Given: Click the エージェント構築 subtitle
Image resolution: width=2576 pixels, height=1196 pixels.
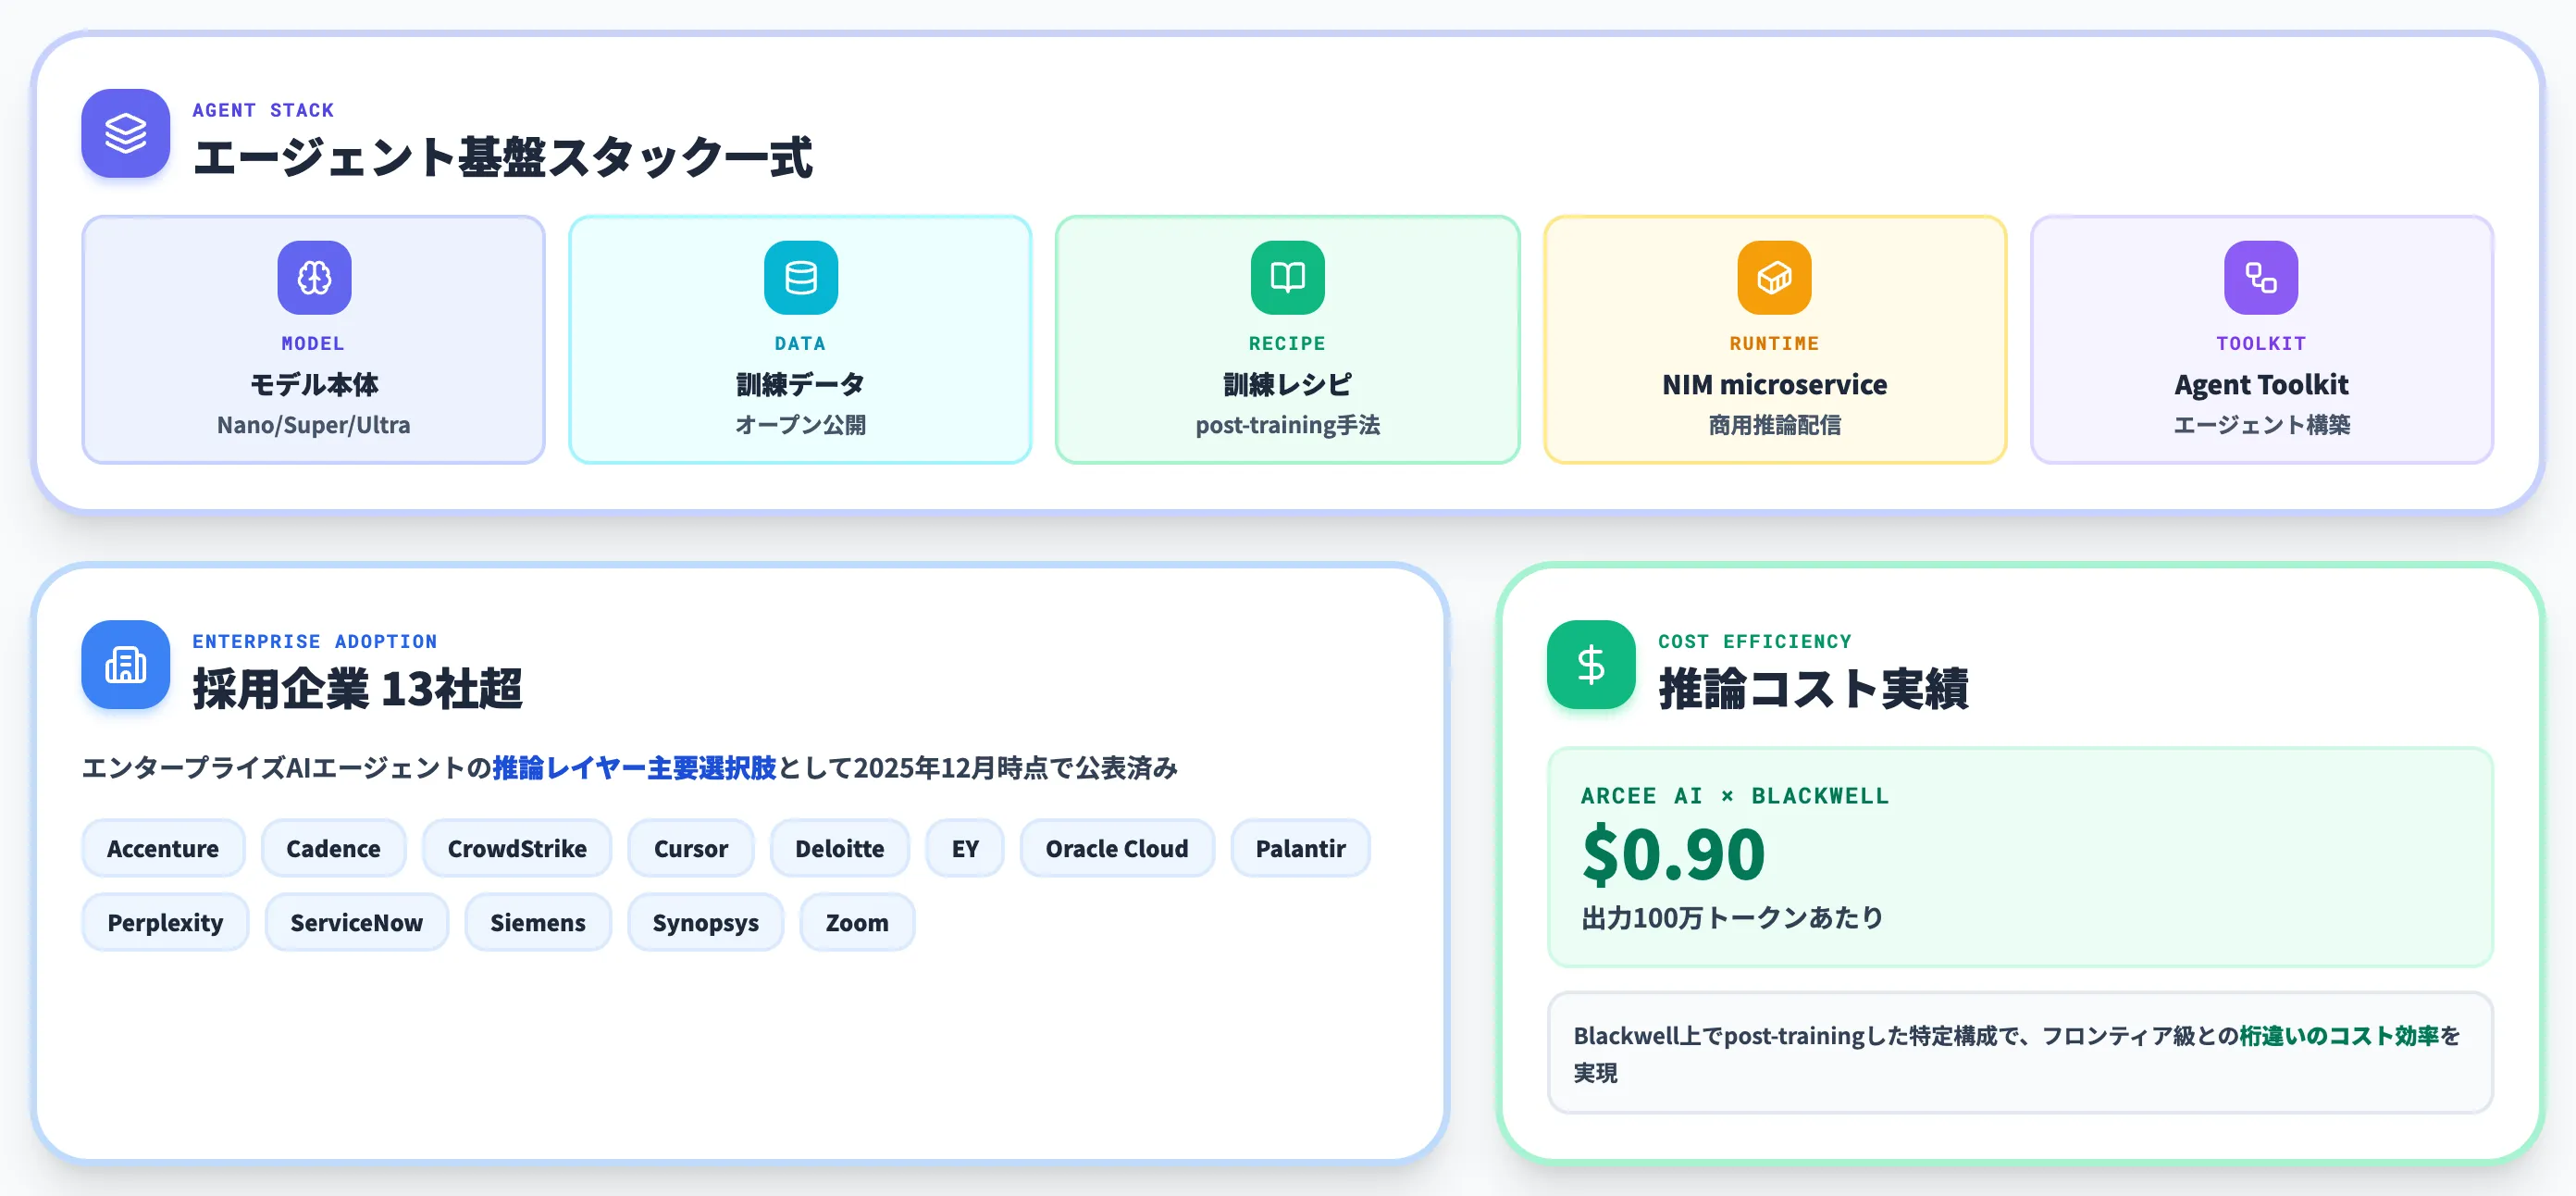Looking at the screenshot, I should click(x=2261, y=425).
